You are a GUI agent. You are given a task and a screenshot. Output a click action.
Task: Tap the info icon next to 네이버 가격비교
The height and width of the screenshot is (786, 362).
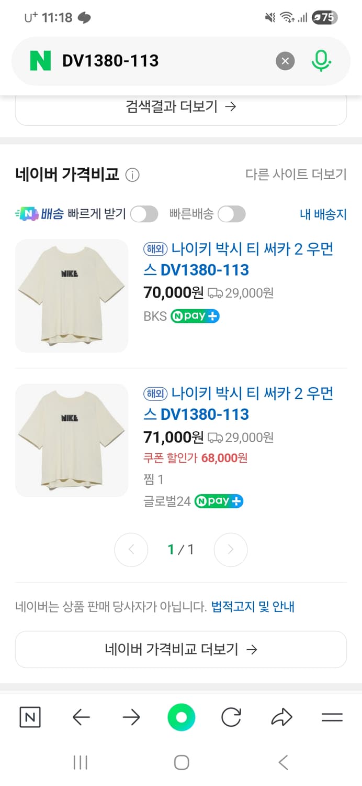[x=132, y=175]
